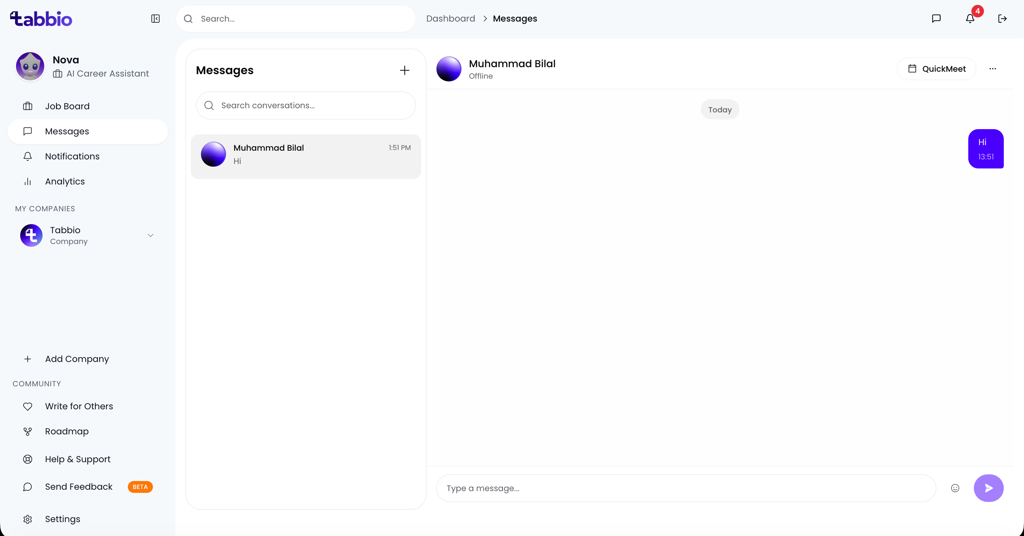This screenshot has width=1024, height=536.
Task: Click Add Company
Action: click(x=77, y=359)
